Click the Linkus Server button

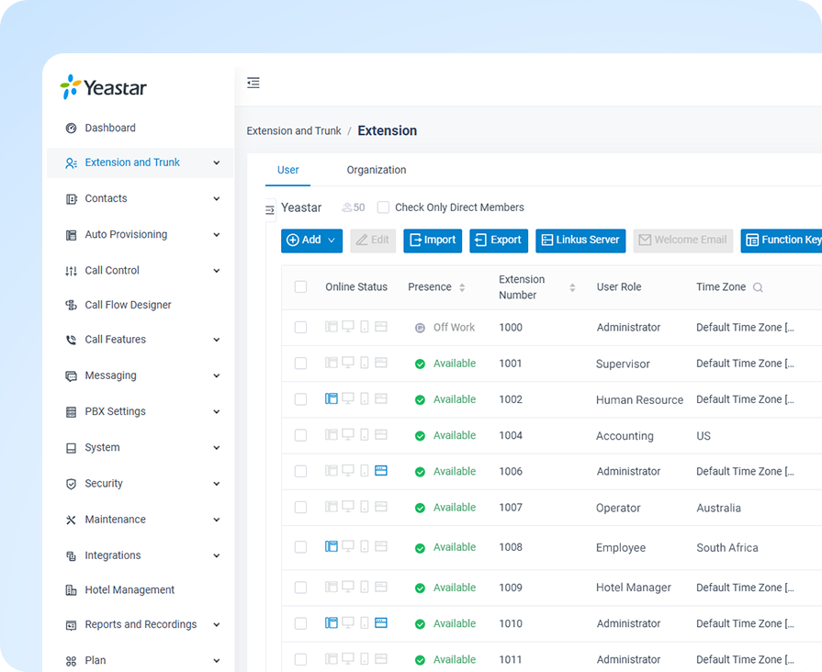(580, 241)
